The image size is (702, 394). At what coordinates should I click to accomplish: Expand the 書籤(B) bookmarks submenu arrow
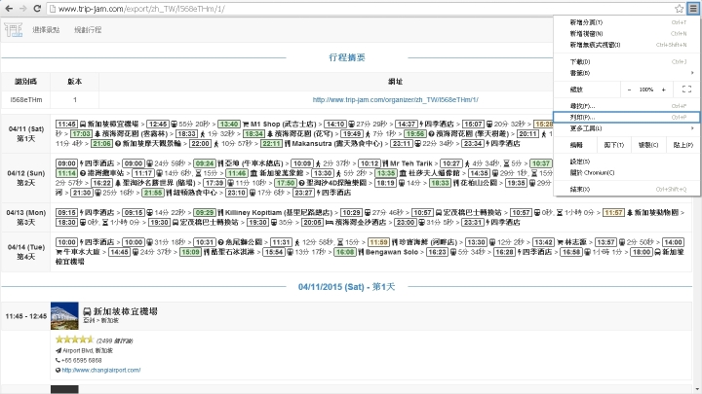pos(692,73)
